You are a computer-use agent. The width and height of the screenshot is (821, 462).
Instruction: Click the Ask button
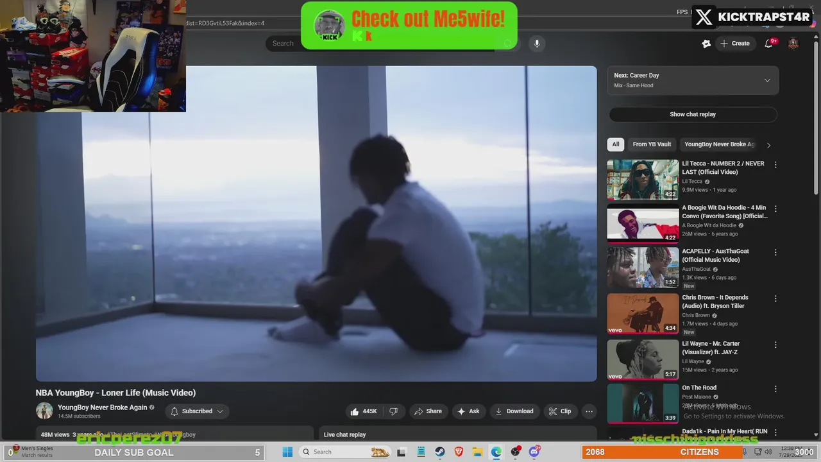click(x=468, y=411)
